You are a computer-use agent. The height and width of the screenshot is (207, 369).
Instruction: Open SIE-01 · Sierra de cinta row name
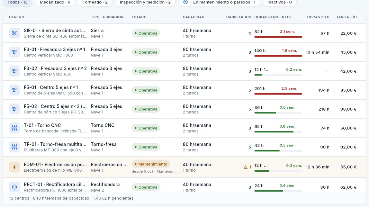point(54,31)
